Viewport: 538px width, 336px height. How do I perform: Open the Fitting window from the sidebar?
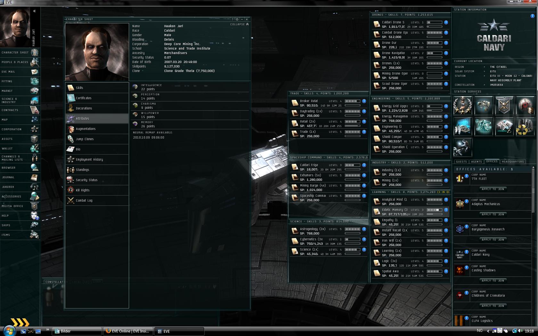[20, 81]
